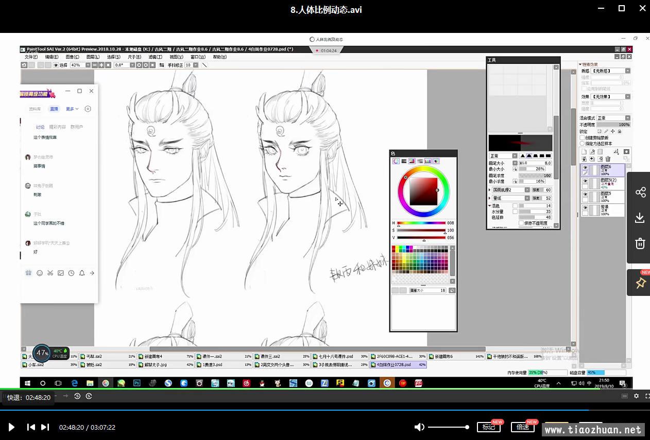Click the share icon in player sidebar
The image size is (650, 440).
tap(640, 192)
